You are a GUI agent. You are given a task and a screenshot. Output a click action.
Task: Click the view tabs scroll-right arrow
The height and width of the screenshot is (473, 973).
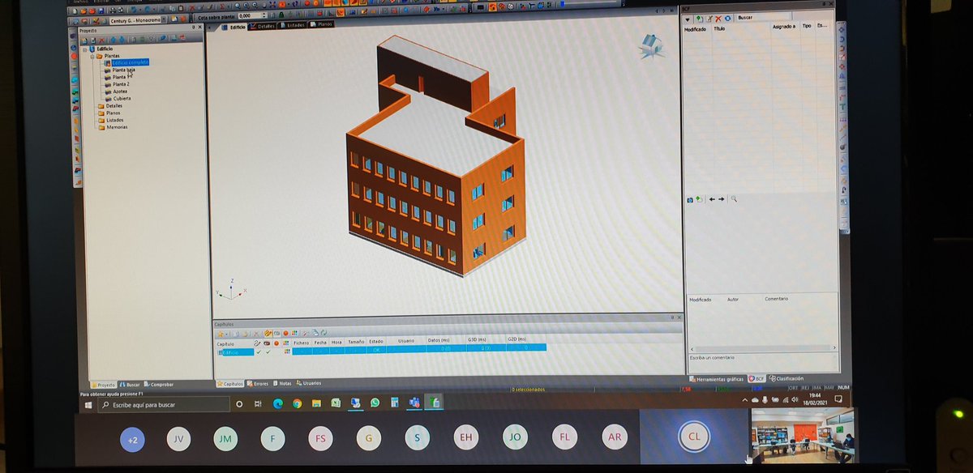671,11
